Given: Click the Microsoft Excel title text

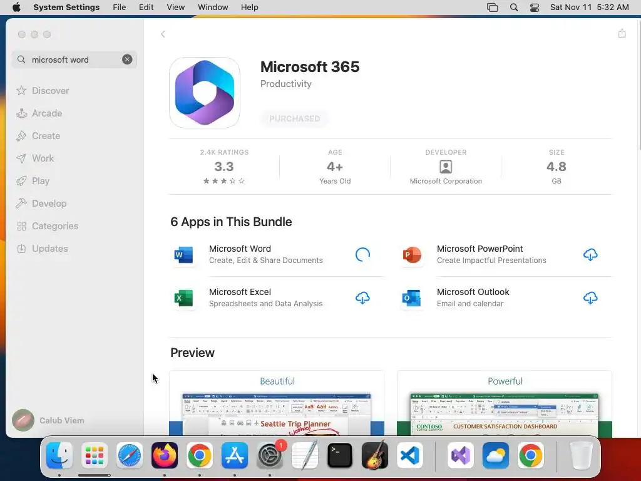Looking at the screenshot, I should (240, 292).
